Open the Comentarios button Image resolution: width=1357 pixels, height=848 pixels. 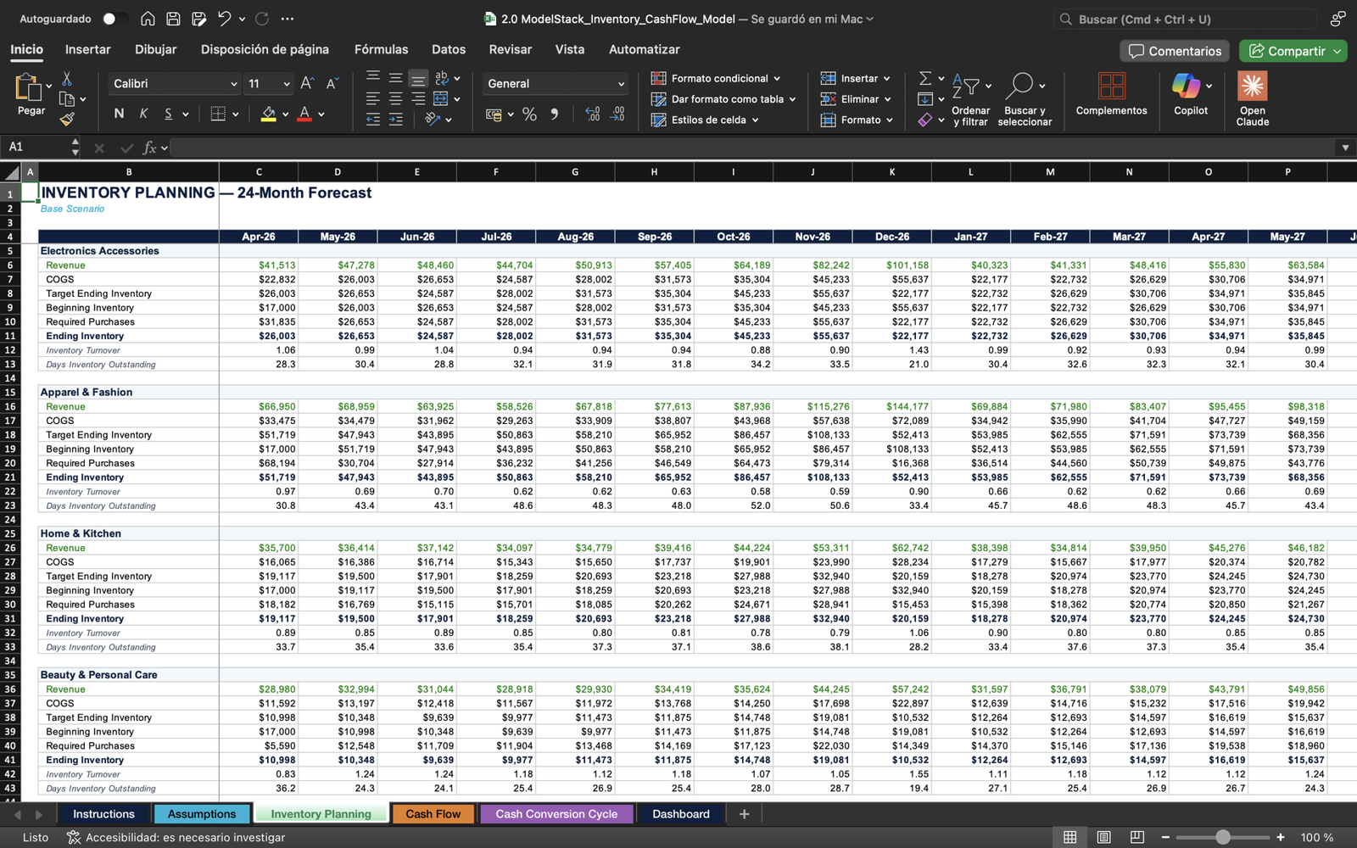(x=1176, y=51)
